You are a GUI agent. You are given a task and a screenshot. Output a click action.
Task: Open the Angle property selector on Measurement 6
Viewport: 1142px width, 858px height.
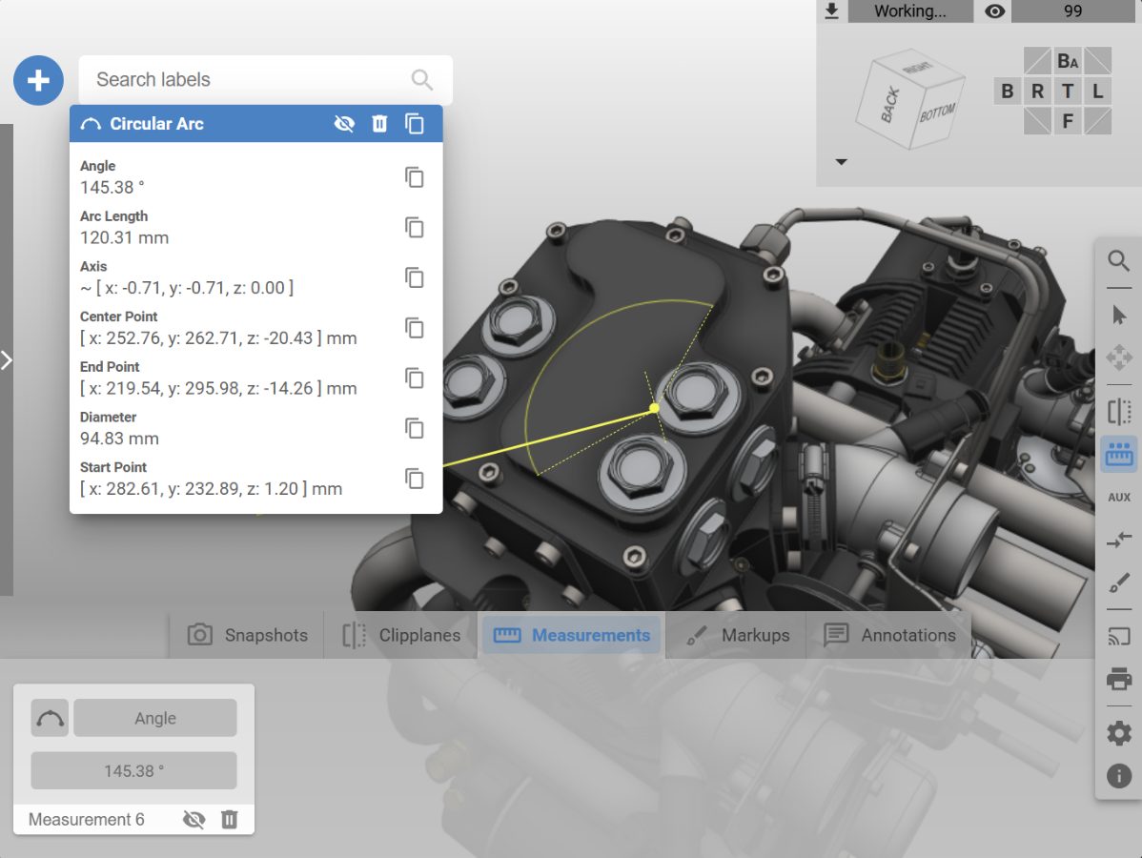tap(155, 718)
